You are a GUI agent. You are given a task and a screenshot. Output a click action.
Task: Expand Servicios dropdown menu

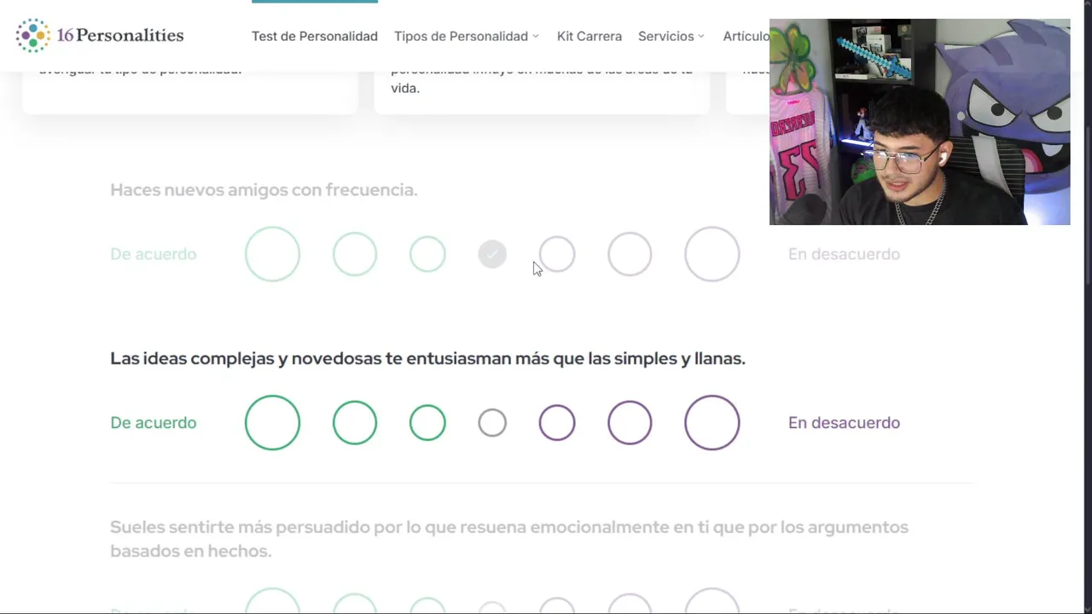pyautogui.click(x=671, y=36)
